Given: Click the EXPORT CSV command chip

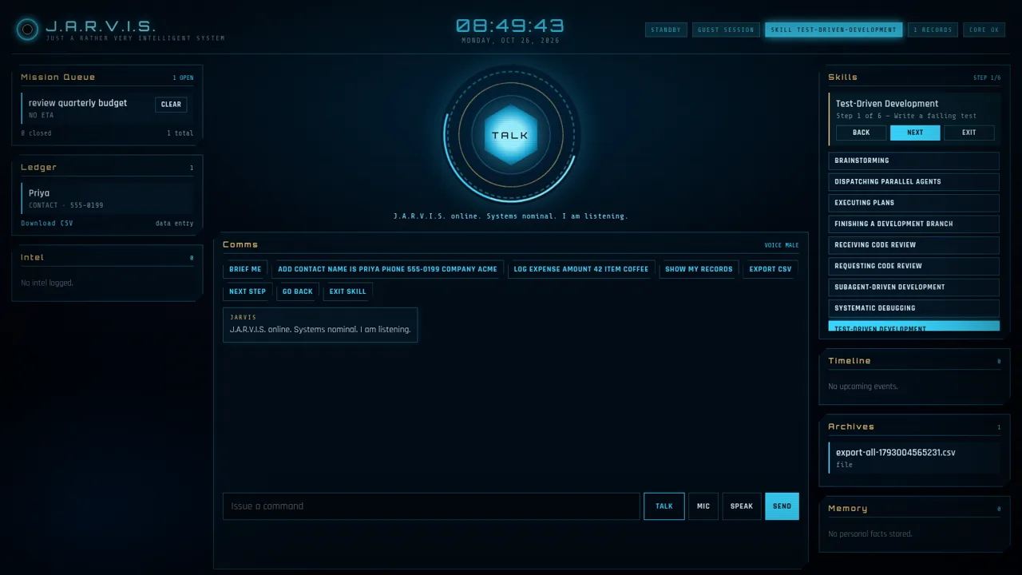Looking at the screenshot, I should click(770, 269).
